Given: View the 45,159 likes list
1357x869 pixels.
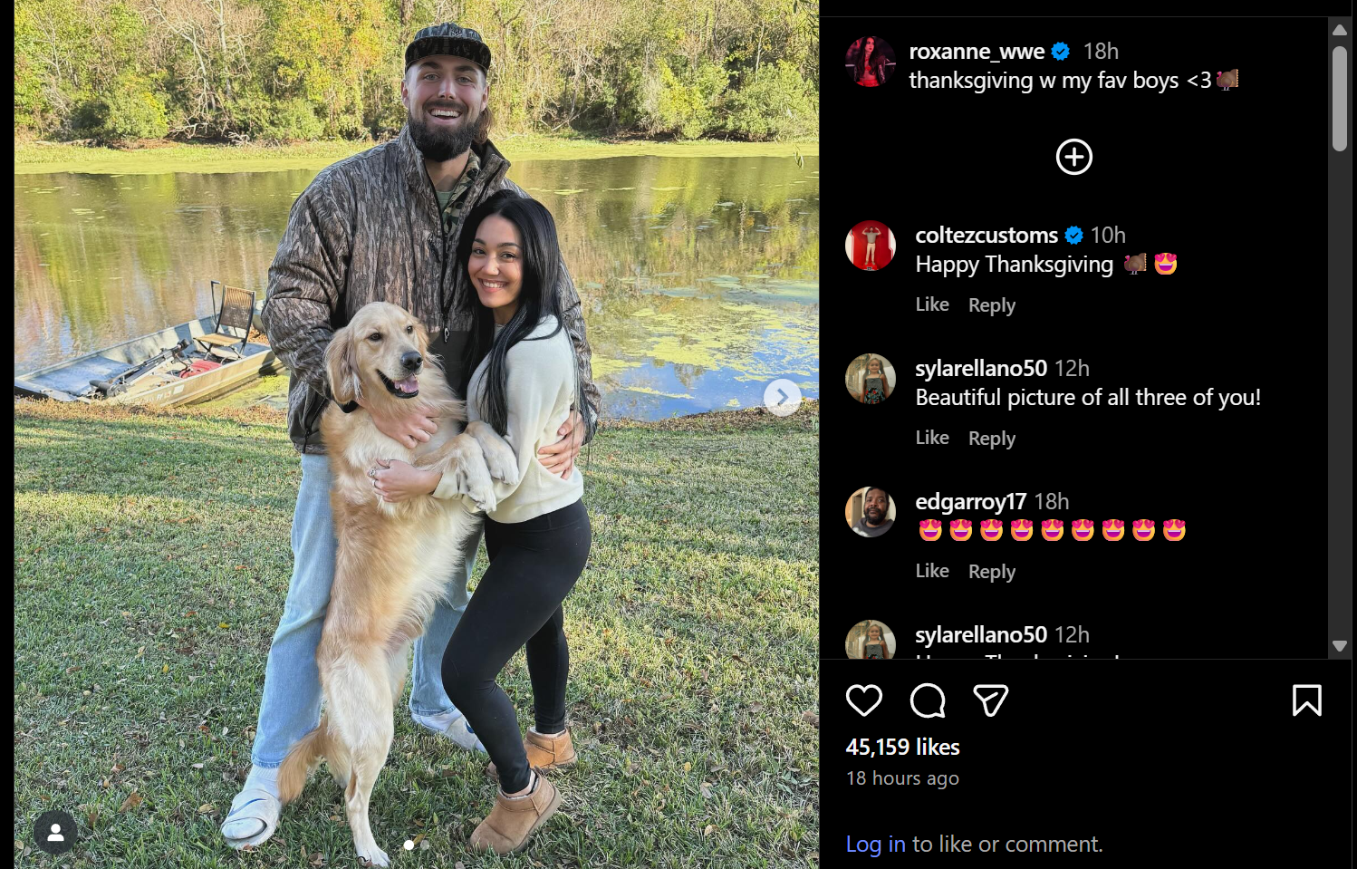Looking at the screenshot, I should click(x=902, y=747).
